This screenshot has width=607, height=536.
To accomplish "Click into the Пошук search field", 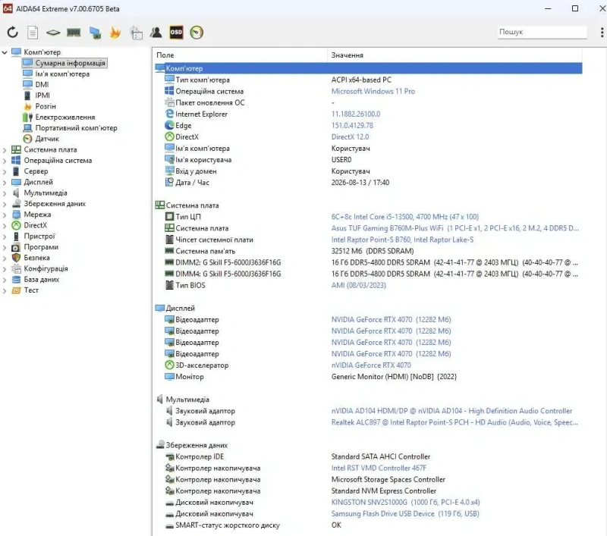I will (x=542, y=32).
